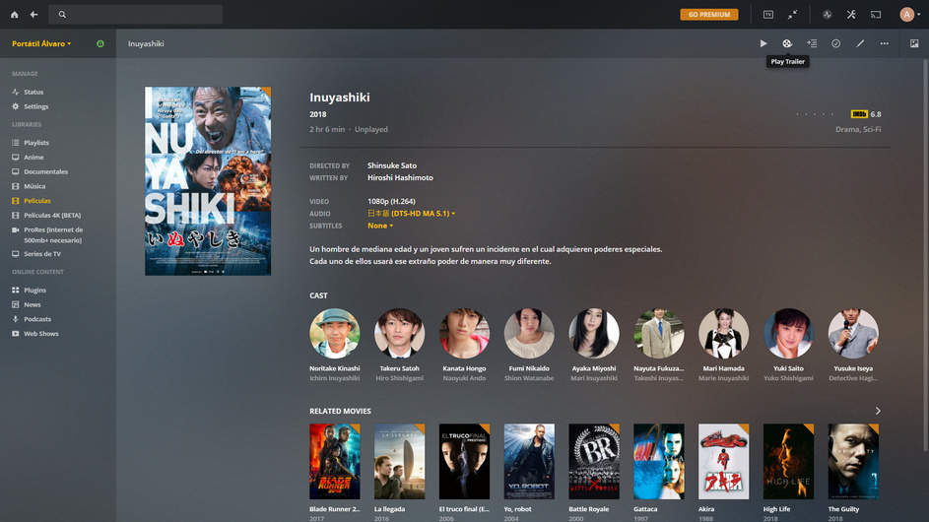Focus the search input field
Viewport: 929px width, 522px height.
tap(135, 14)
